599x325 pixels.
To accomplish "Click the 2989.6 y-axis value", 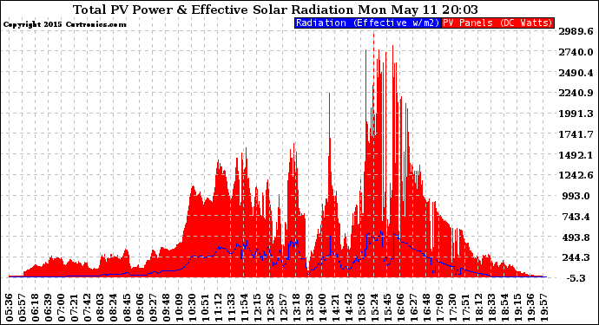I will coord(576,31).
